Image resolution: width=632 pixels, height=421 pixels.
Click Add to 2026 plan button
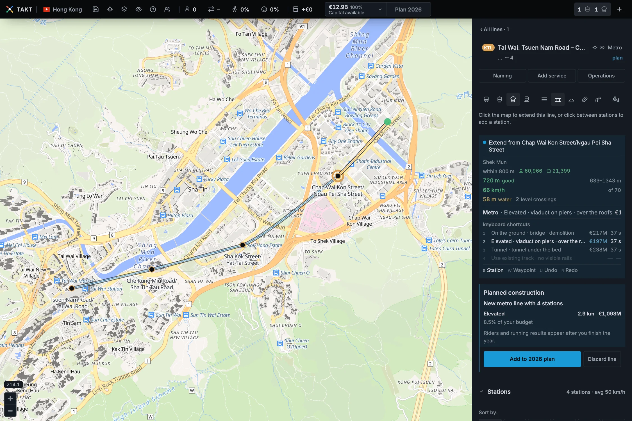tap(532, 359)
